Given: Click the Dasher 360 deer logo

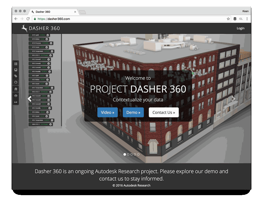Looking at the screenshot, I should click(x=24, y=28).
